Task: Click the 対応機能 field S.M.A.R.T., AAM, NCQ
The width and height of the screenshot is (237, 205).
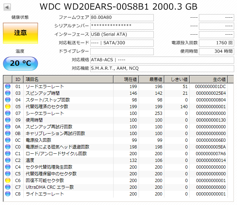Action: (162, 69)
